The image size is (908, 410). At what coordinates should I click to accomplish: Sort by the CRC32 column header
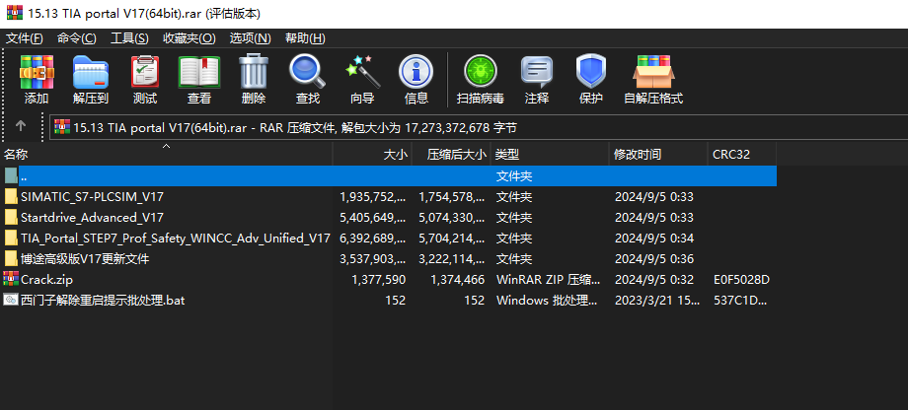coord(742,155)
